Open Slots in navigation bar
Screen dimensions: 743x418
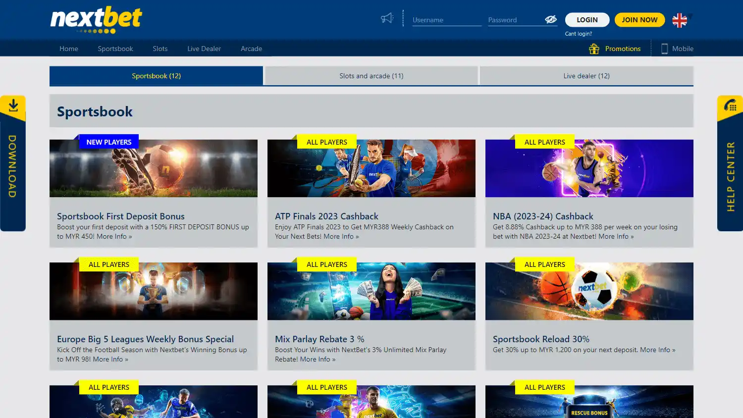coord(160,49)
